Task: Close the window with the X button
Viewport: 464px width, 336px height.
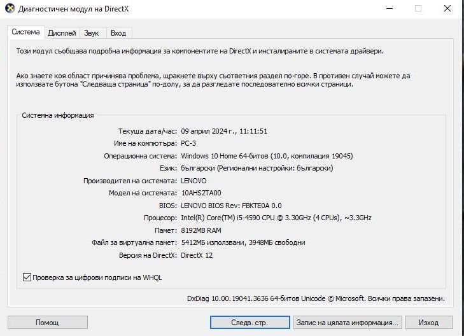Action: (447, 9)
